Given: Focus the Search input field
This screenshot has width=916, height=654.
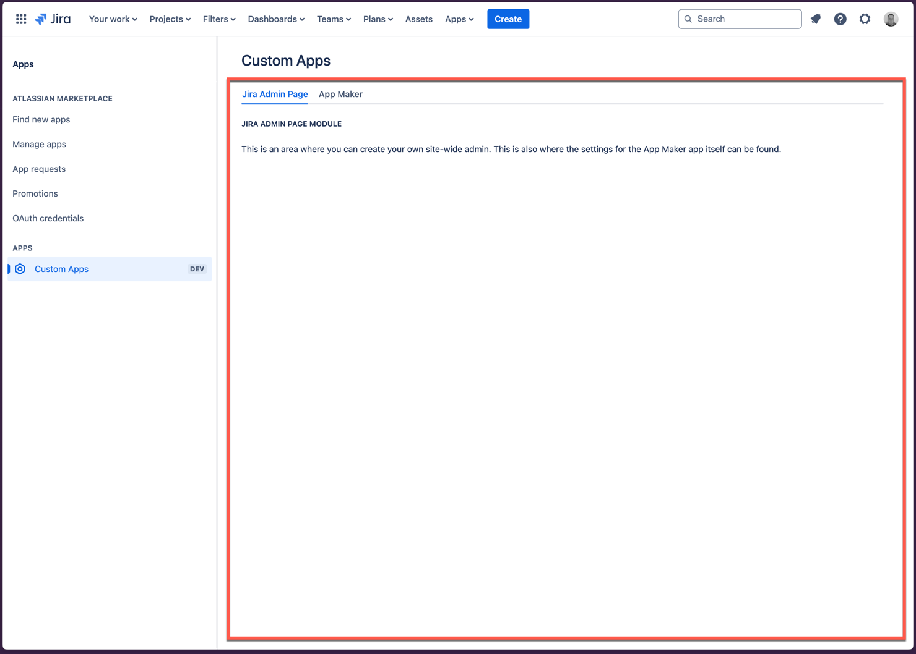Looking at the screenshot, I should pos(740,19).
